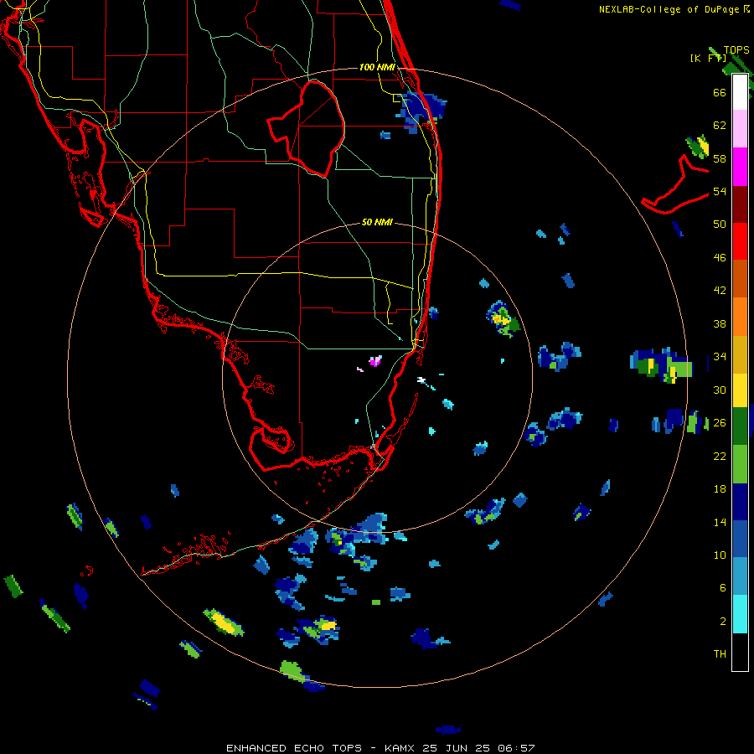This screenshot has width=754, height=754.
Task: Click the bright magenta legend swatch
Action: coord(740,167)
